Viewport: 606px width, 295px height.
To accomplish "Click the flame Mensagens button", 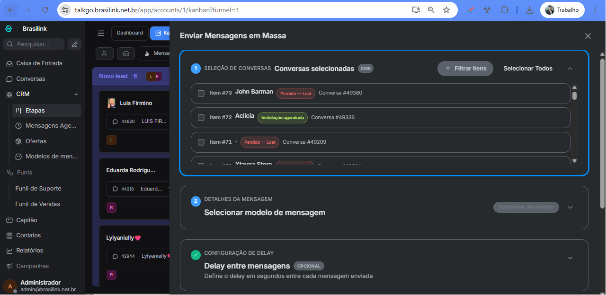I will click(x=154, y=53).
